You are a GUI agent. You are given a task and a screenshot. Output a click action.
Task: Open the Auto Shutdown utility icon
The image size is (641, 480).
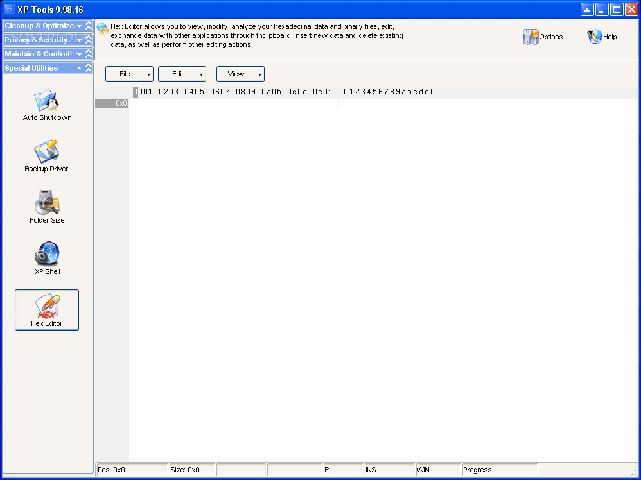47,100
